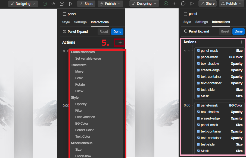
Task: Select 'test-slide' label in second action group
Action: tap(208, 144)
